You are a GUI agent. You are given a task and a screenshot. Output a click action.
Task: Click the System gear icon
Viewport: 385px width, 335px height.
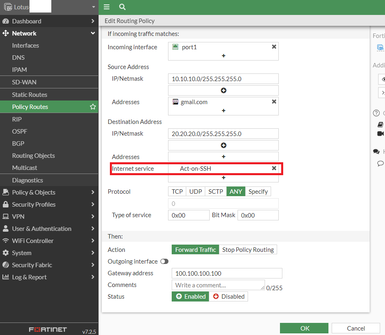(6, 253)
